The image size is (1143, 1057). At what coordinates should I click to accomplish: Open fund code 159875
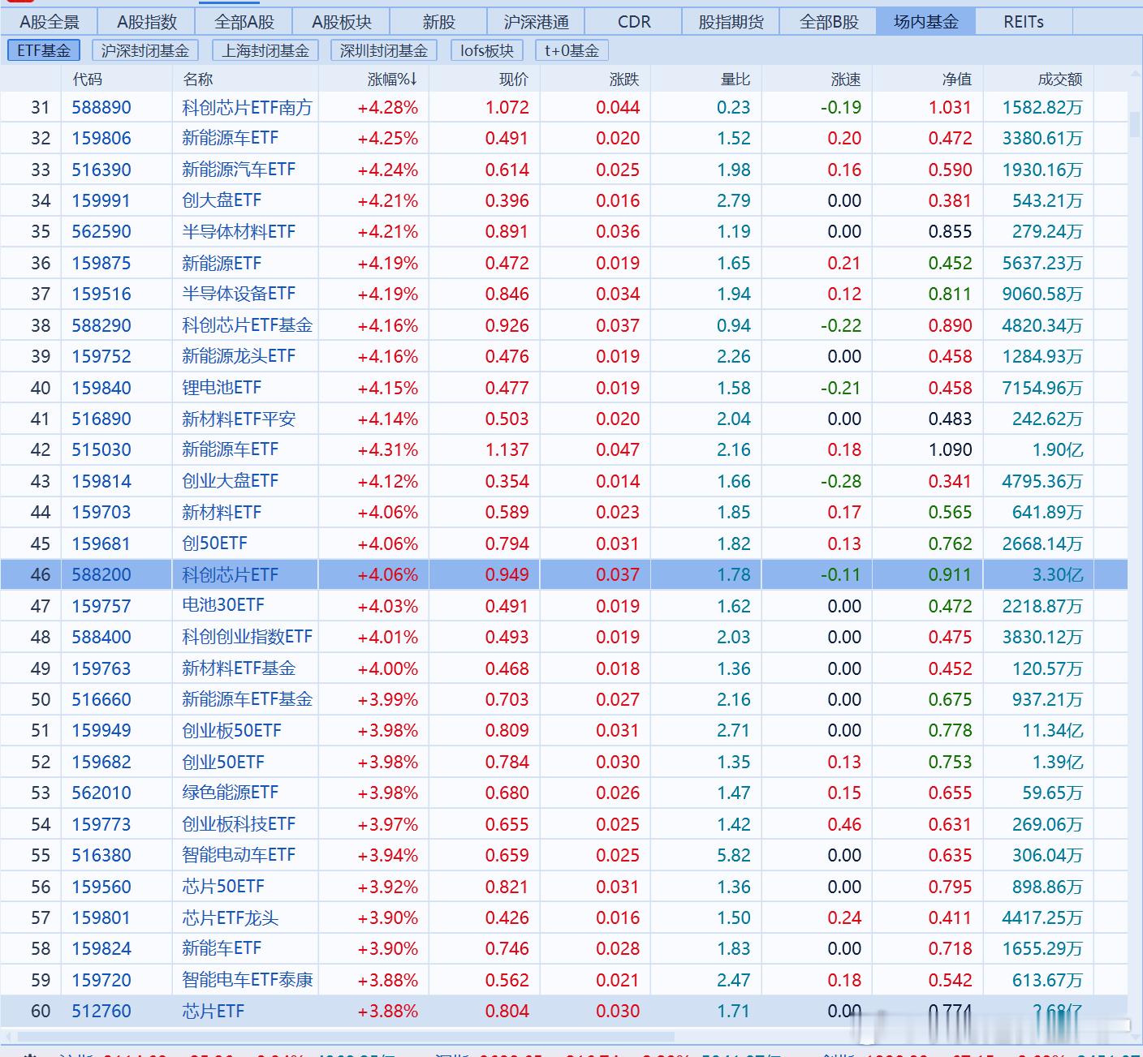[101, 263]
